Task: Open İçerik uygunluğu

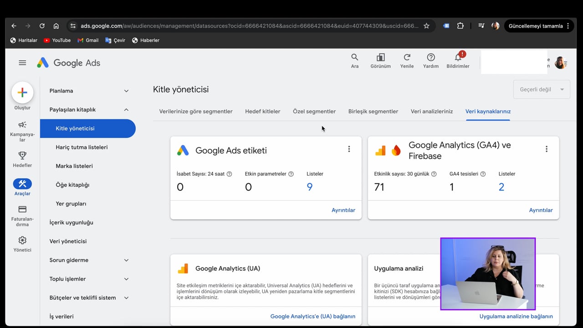Action: pos(71,222)
